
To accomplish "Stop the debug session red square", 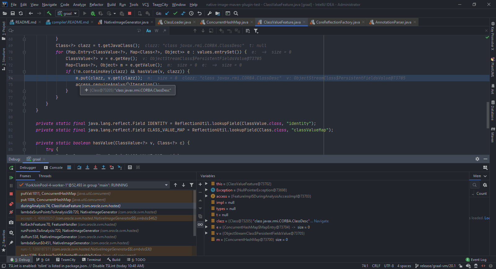I will click(x=11, y=194).
